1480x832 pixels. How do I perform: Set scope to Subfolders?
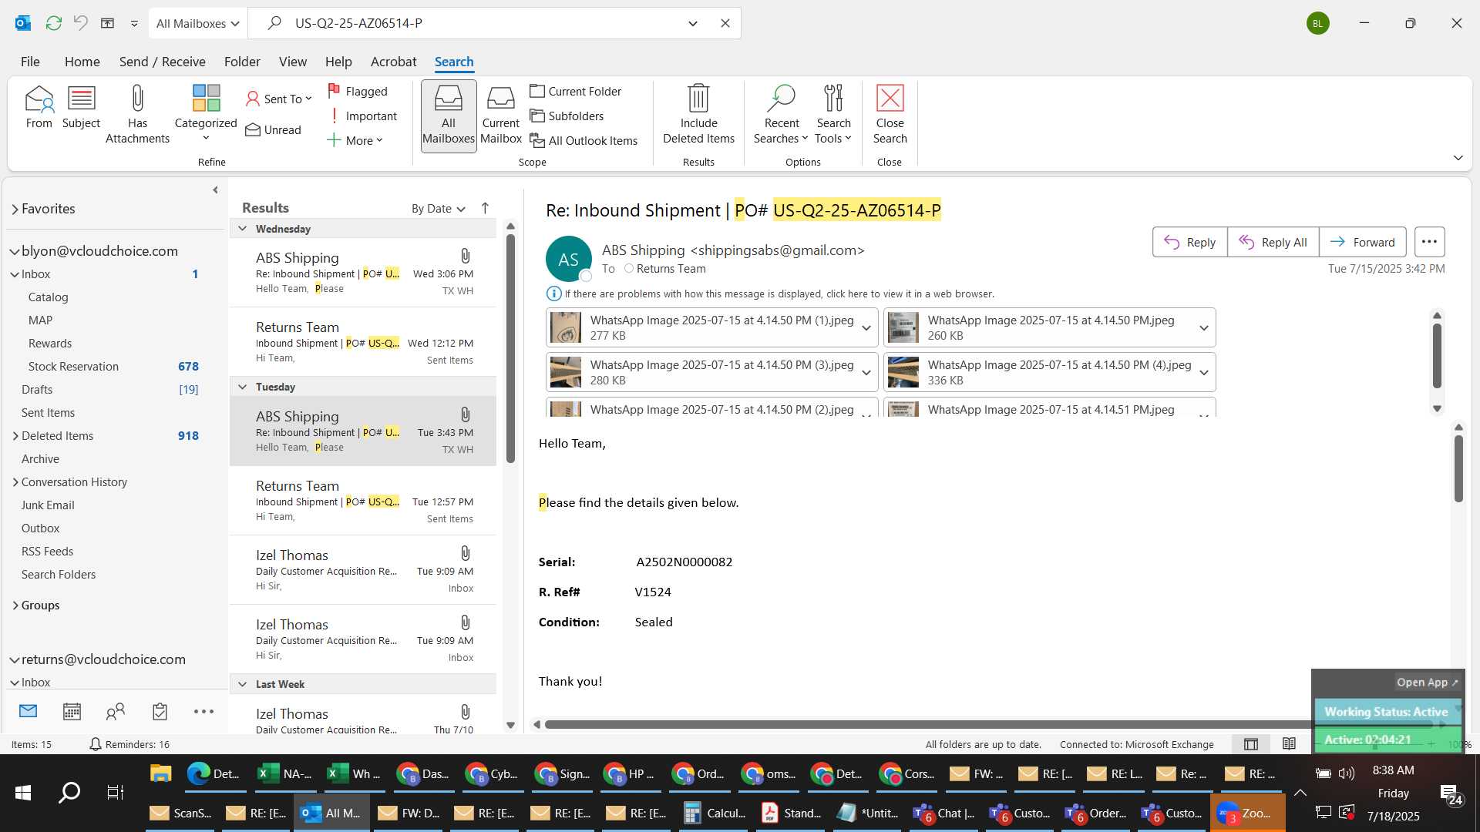pyautogui.click(x=567, y=116)
